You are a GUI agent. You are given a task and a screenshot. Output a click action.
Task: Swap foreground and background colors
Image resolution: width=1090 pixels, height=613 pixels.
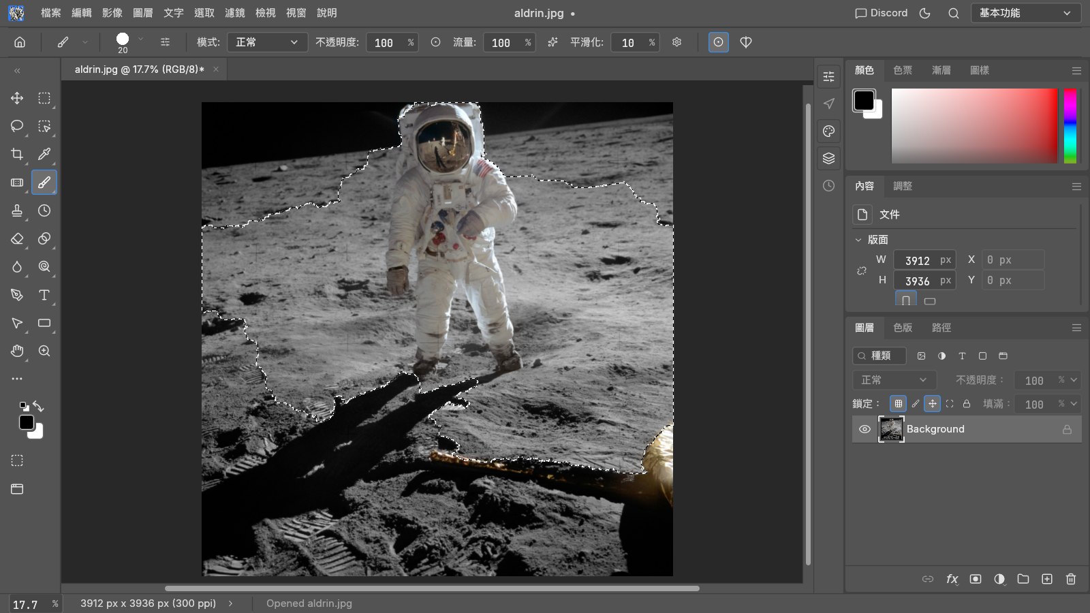tap(38, 407)
